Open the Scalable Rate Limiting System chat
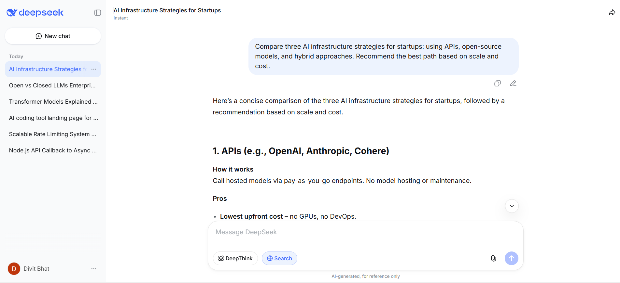 pyautogui.click(x=53, y=134)
